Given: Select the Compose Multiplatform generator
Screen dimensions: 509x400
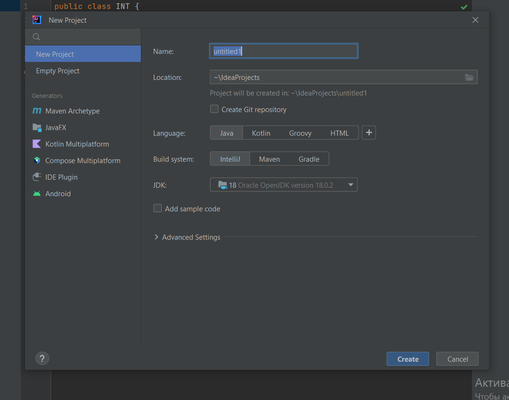Looking at the screenshot, I should click(83, 160).
